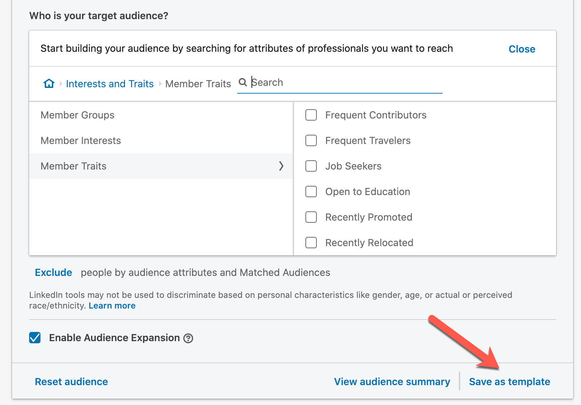Viewport: 581px width, 405px height.
Task: Open the Member Groups category
Action: click(161, 115)
